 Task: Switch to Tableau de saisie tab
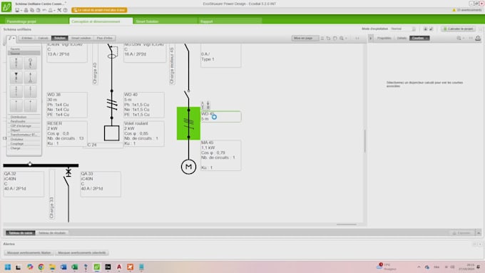[x=21, y=233]
